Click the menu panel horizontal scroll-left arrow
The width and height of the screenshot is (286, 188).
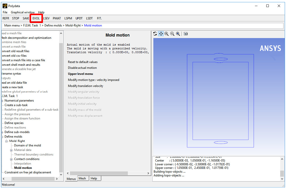tap(68, 173)
